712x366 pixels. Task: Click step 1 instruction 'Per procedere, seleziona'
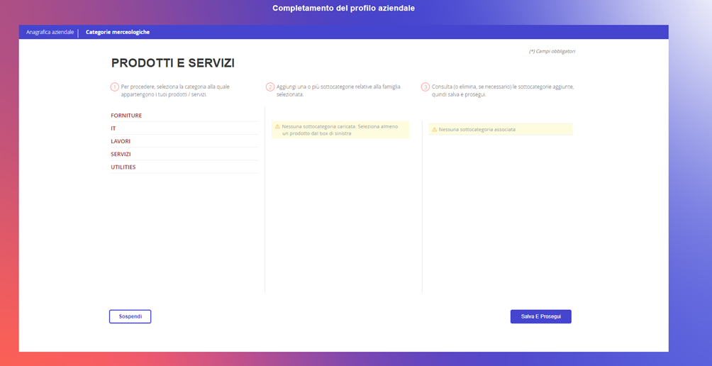tap(175, 90)
